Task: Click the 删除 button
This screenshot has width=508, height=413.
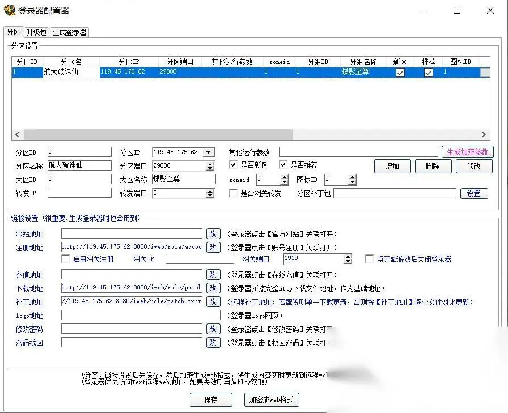Action: coord(433,167)
